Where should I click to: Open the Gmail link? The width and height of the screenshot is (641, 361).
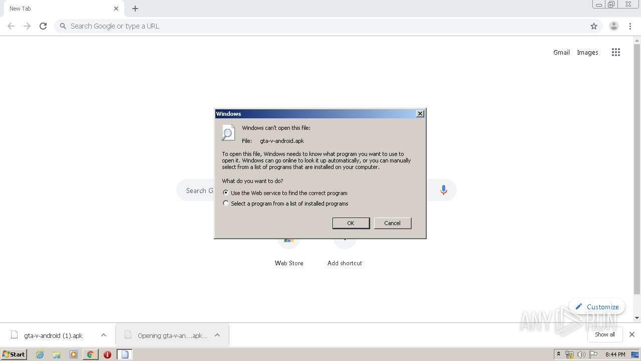tap(561, 52)
